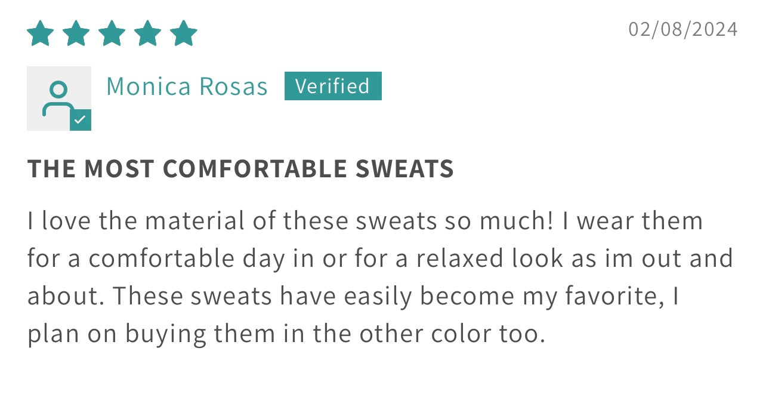Click the teal Verified badge
This screenshot has width=766, height=397.
coord(333,87)
